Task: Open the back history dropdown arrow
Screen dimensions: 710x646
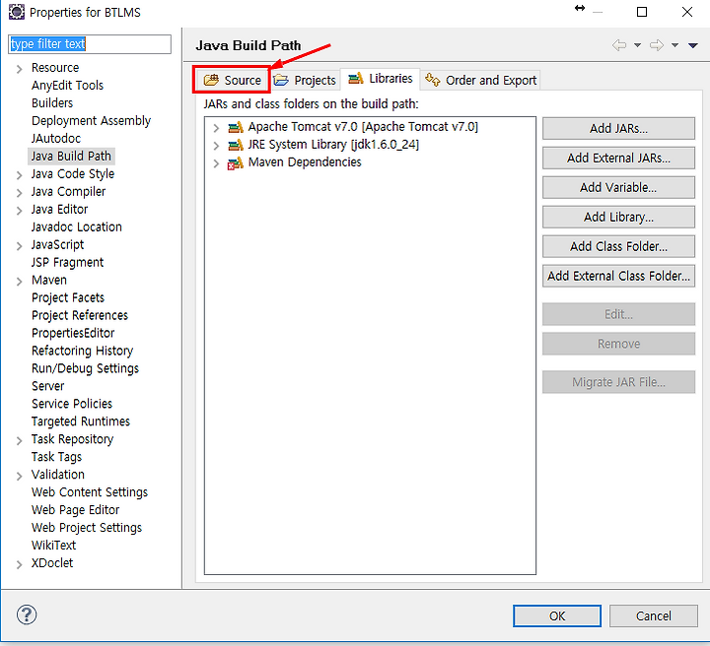Action: [x=638, y=45]
